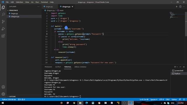Change encoding via UTF-8
187x105 pixels.
tap(162, 99)
